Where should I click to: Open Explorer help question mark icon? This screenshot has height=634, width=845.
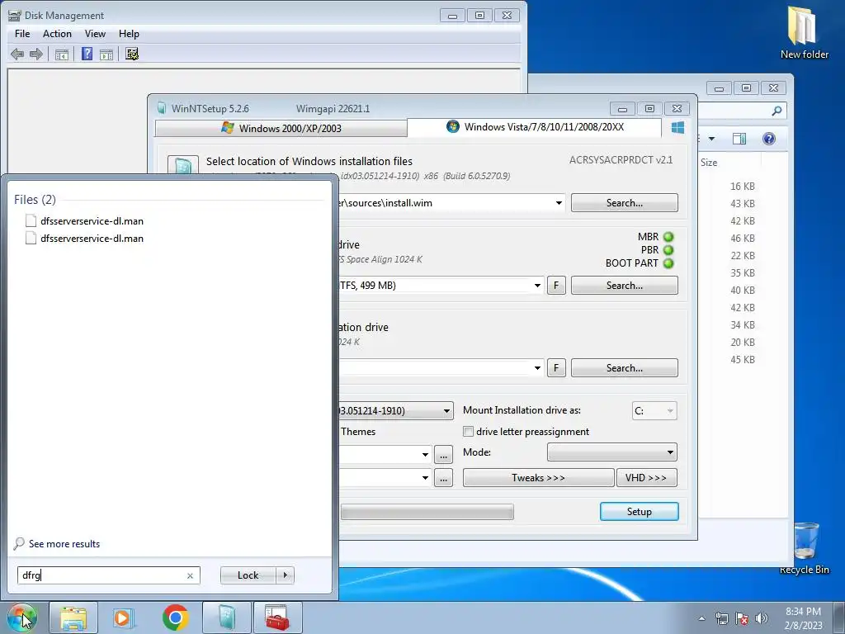(x=769, y=139)
